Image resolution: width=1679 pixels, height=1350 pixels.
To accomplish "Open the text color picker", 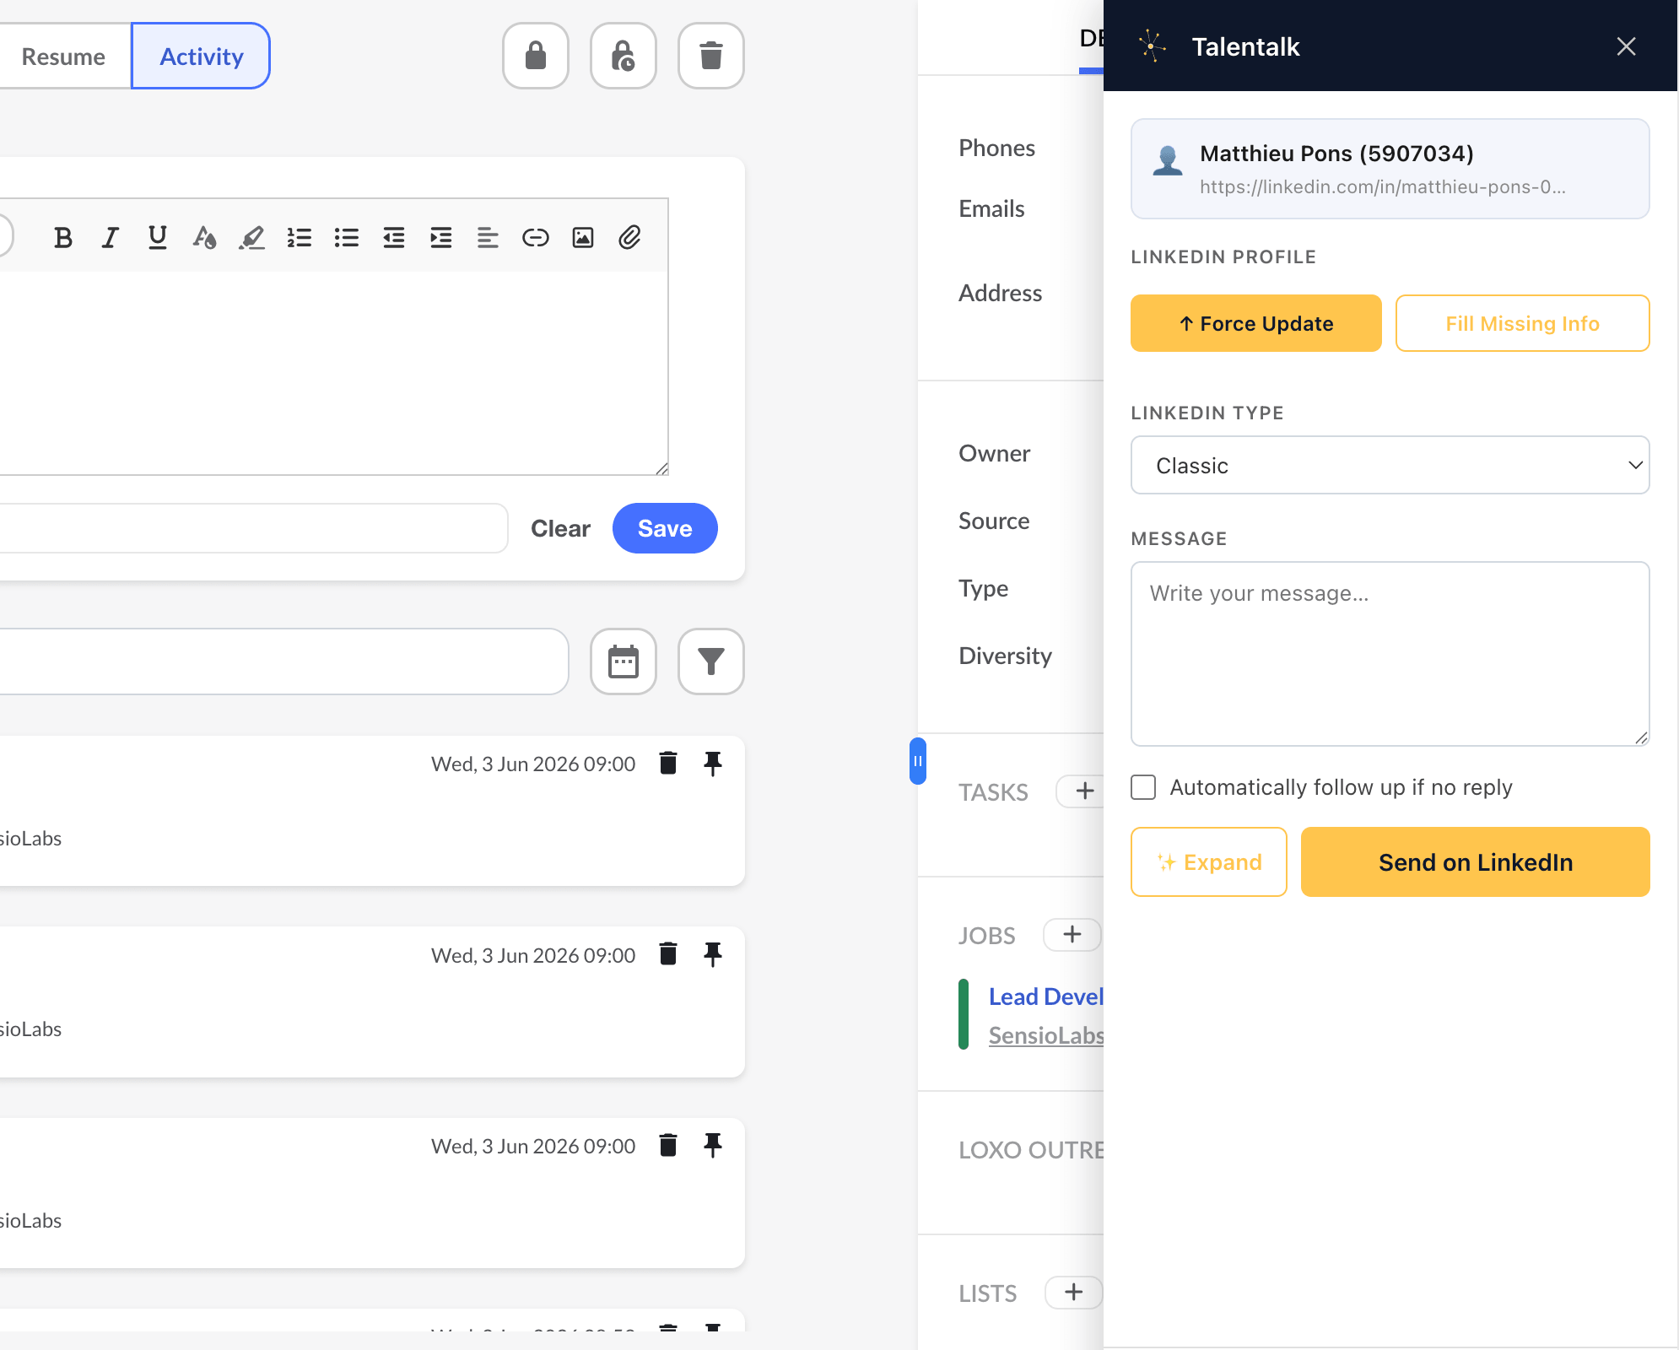I will click(x=204, y=238).
